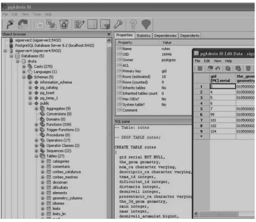This screenshot has width=256, height=222.
Task: Open the Help menu in pgAdmin III
Action: click(x=48, y=14)
